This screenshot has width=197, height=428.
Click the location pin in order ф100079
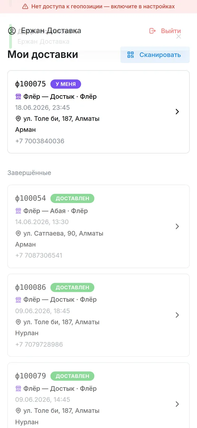(x=18, y=411)
